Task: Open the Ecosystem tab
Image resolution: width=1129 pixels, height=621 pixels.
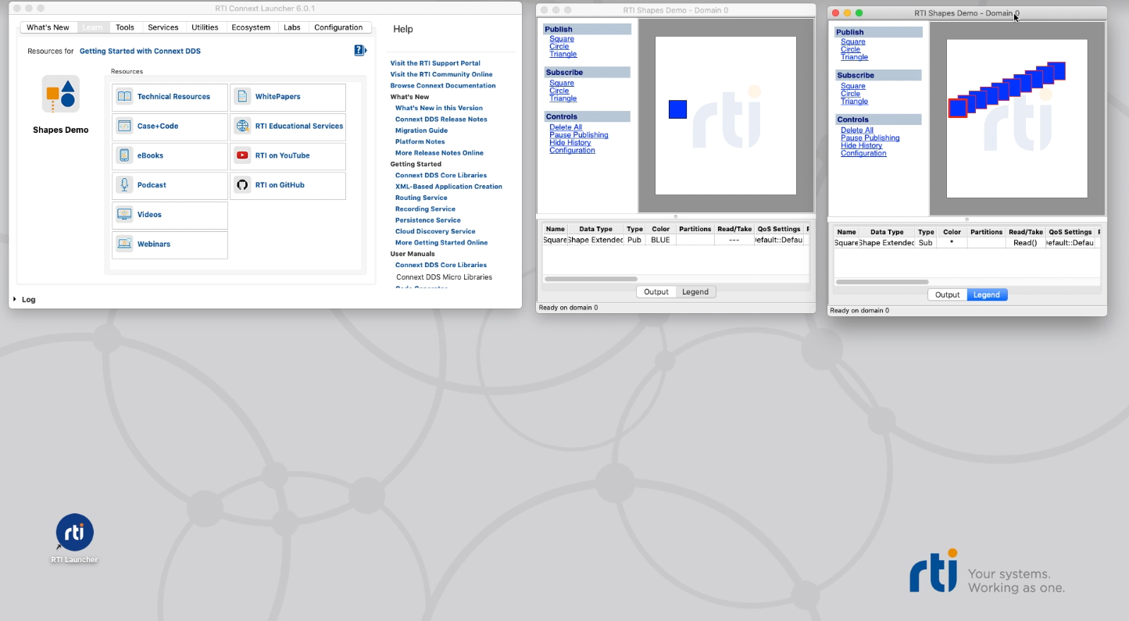Action: point(251,27)
